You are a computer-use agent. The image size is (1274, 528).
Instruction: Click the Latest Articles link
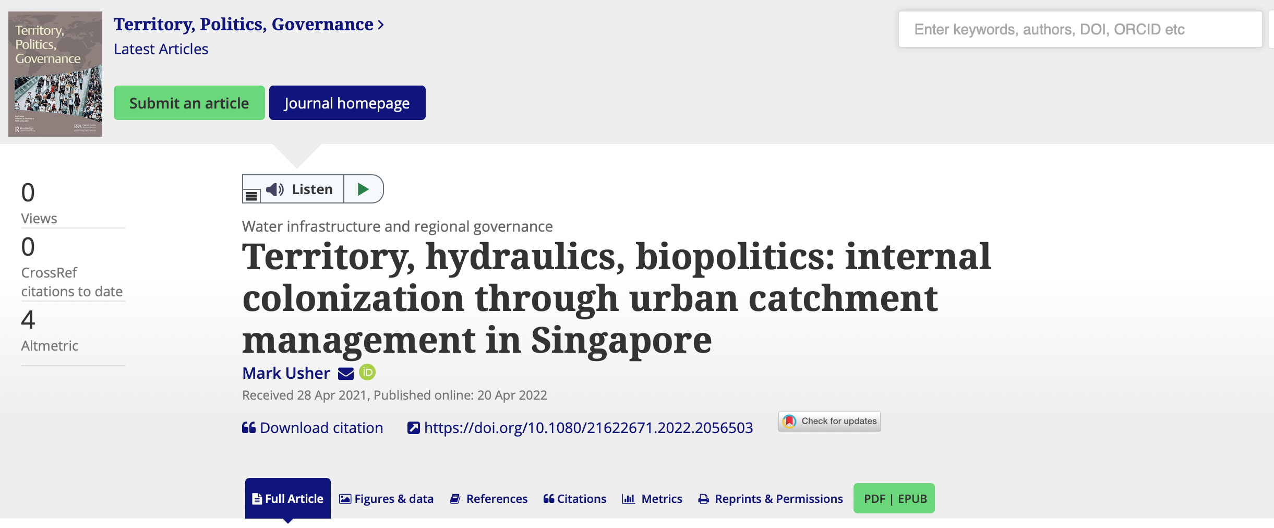point(161,49)
